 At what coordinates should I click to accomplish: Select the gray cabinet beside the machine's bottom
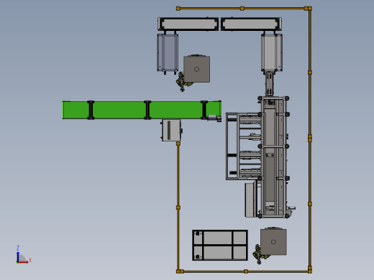pos(250,200)
